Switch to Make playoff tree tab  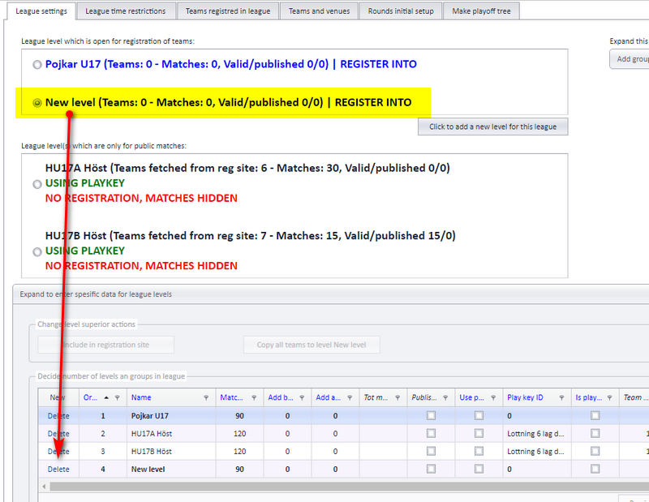pyautogui.click(x=481, y=11)
